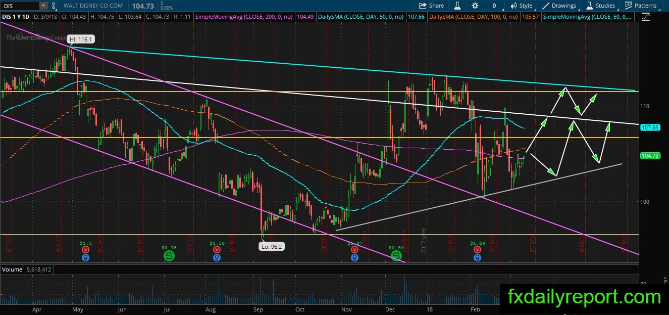Viewport: 669px width, 315px height.
Task: Click the red earnings phone icon under $1.58
Action: tap(217, 250)
